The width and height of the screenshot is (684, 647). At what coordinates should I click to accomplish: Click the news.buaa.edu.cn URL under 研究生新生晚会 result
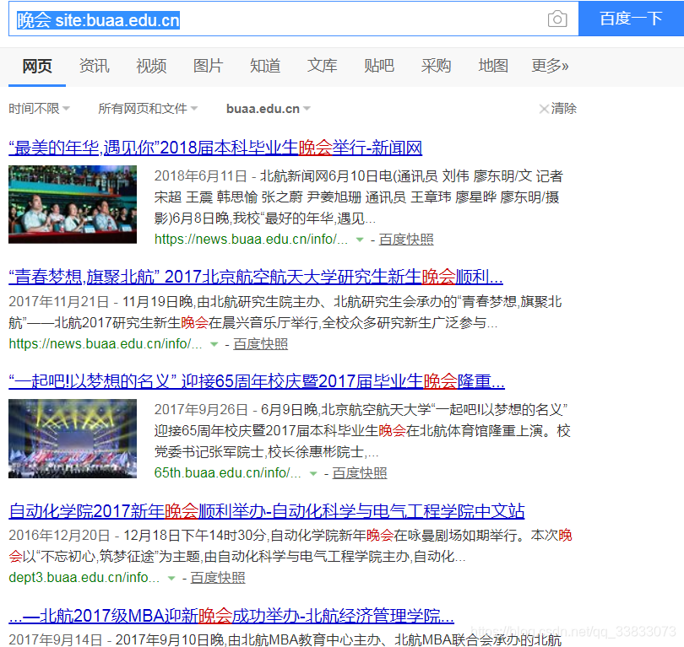tap(106, 344)
